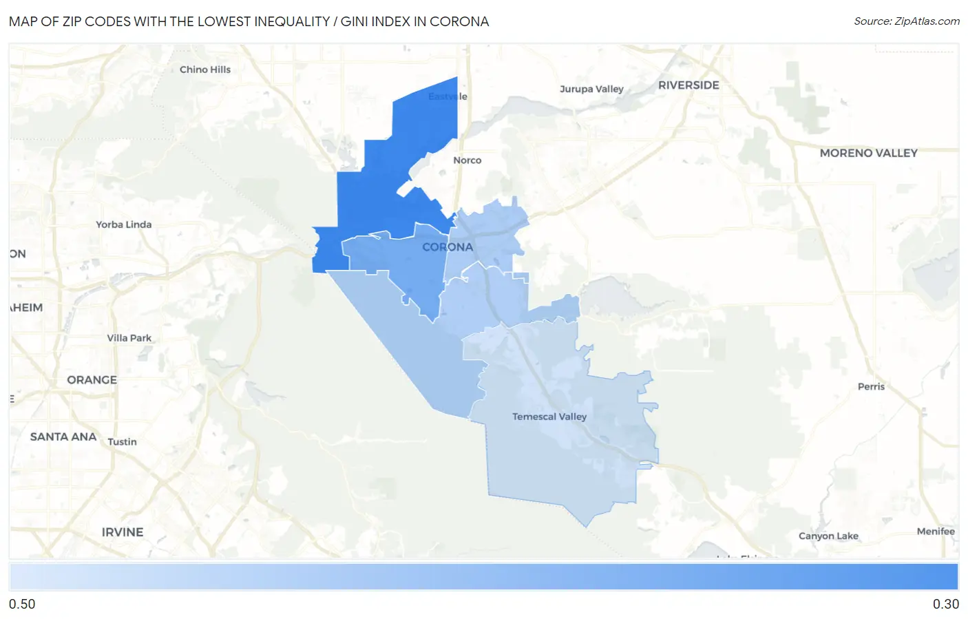Click the IRVINE city label

[x=123, y=532]
